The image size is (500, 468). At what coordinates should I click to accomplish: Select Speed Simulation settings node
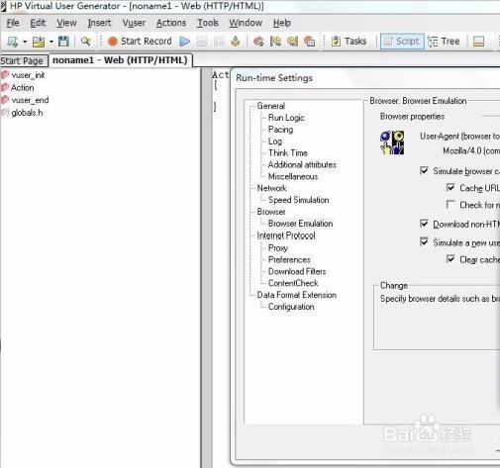298,200
